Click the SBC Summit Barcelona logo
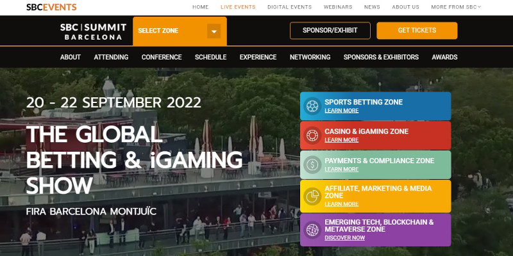 93,31
